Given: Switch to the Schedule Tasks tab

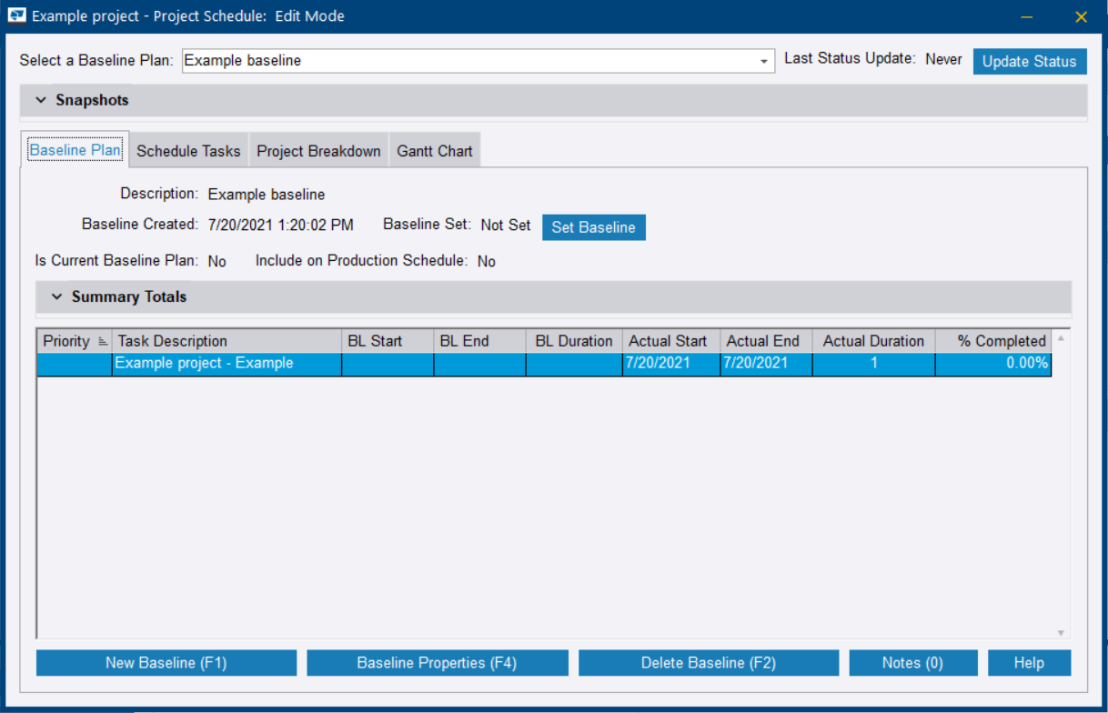Looking at the screenshot, I should click(187, 150).
